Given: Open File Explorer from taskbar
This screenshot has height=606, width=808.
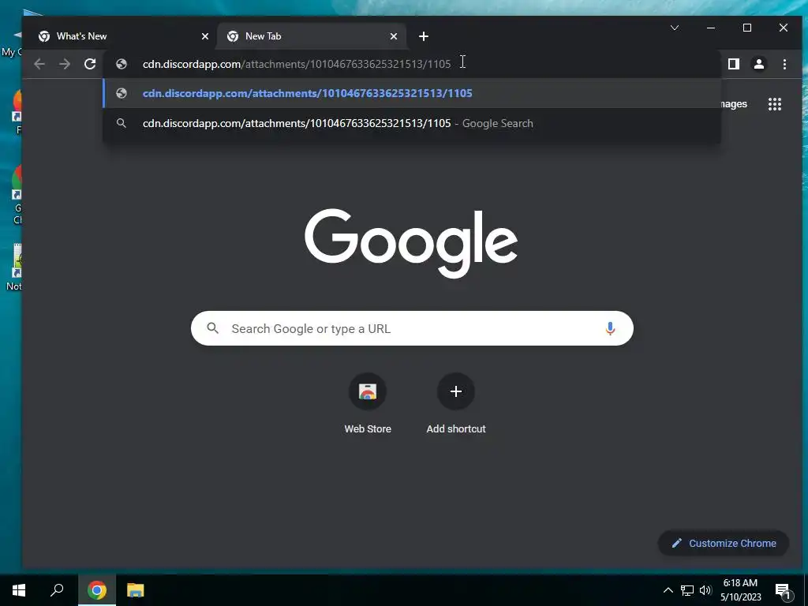Looking at the screenshot, I should click(x=136, y=590).
